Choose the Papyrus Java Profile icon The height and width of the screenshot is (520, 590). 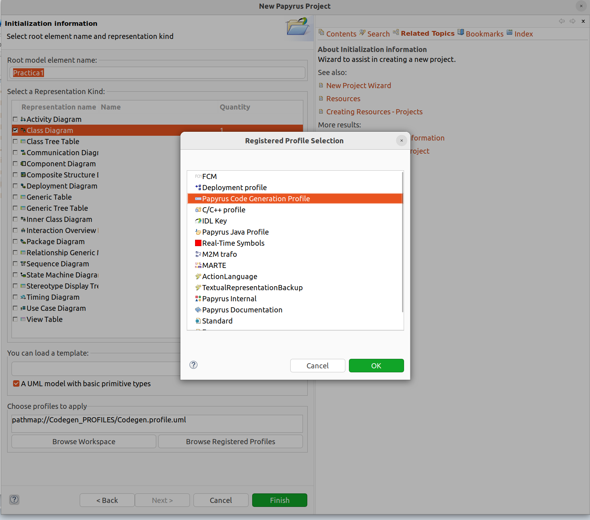(x=198, y=232)
